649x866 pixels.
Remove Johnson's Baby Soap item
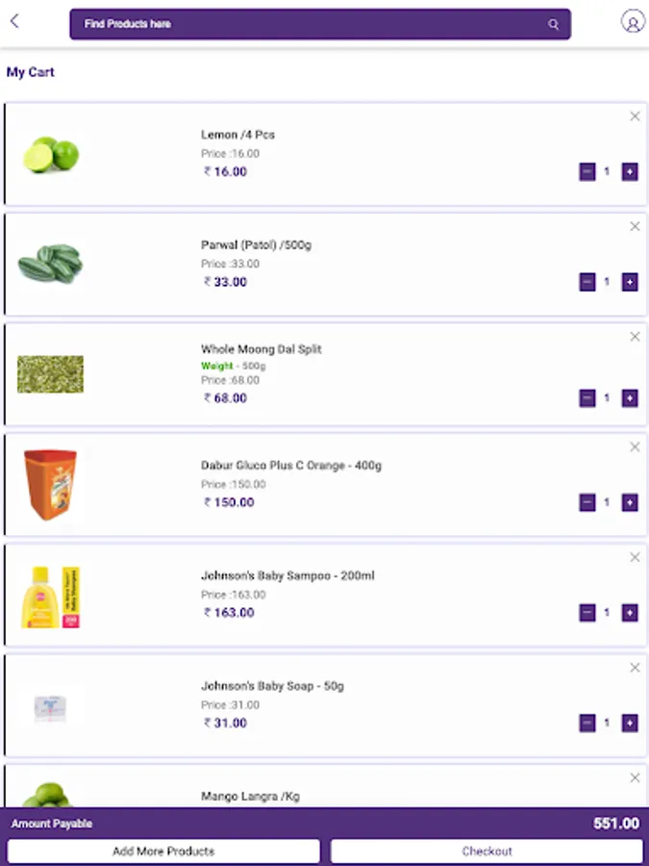pyautogui.click(x=635, y=668)
